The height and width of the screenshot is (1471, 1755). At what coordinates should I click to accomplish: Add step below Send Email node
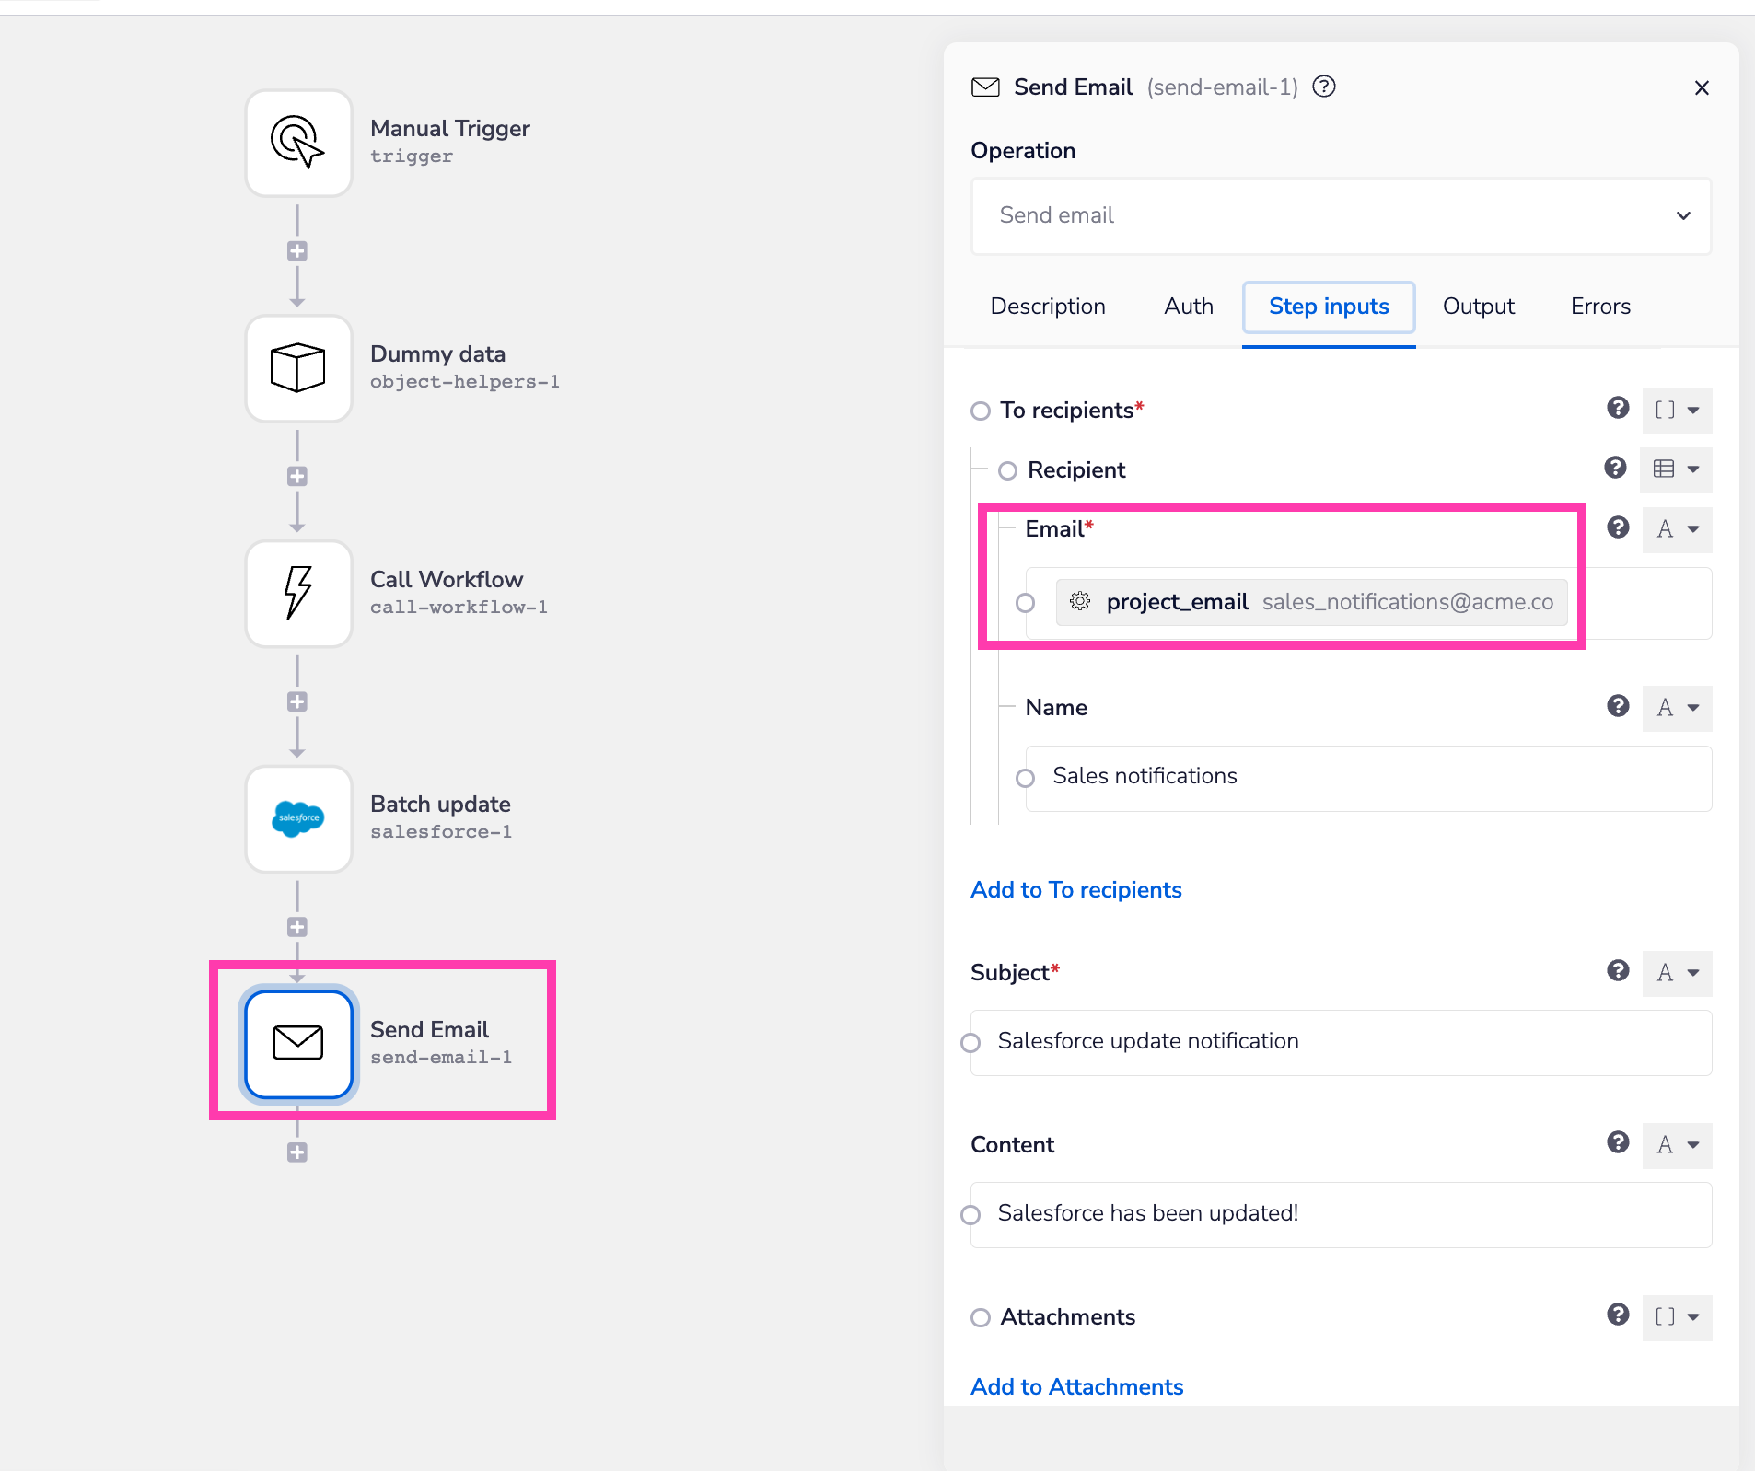pyautogui.click(x=296, y=1152)
